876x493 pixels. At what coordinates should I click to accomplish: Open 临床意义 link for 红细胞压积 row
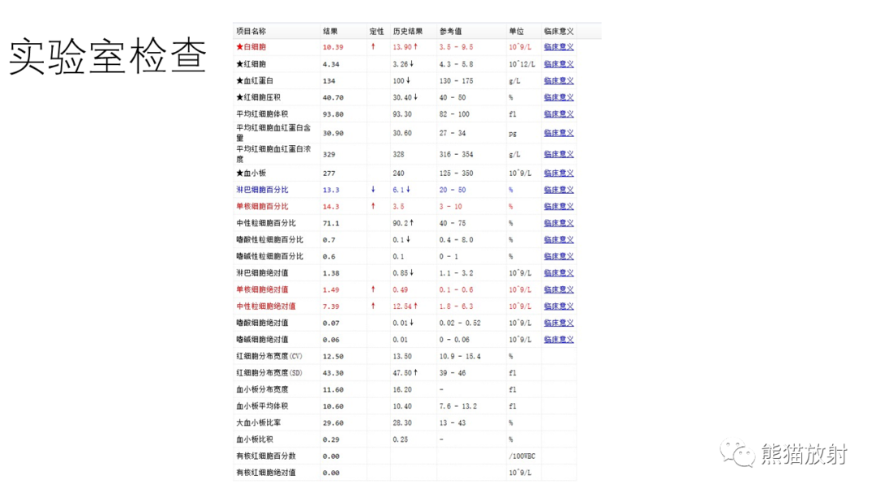559,97
